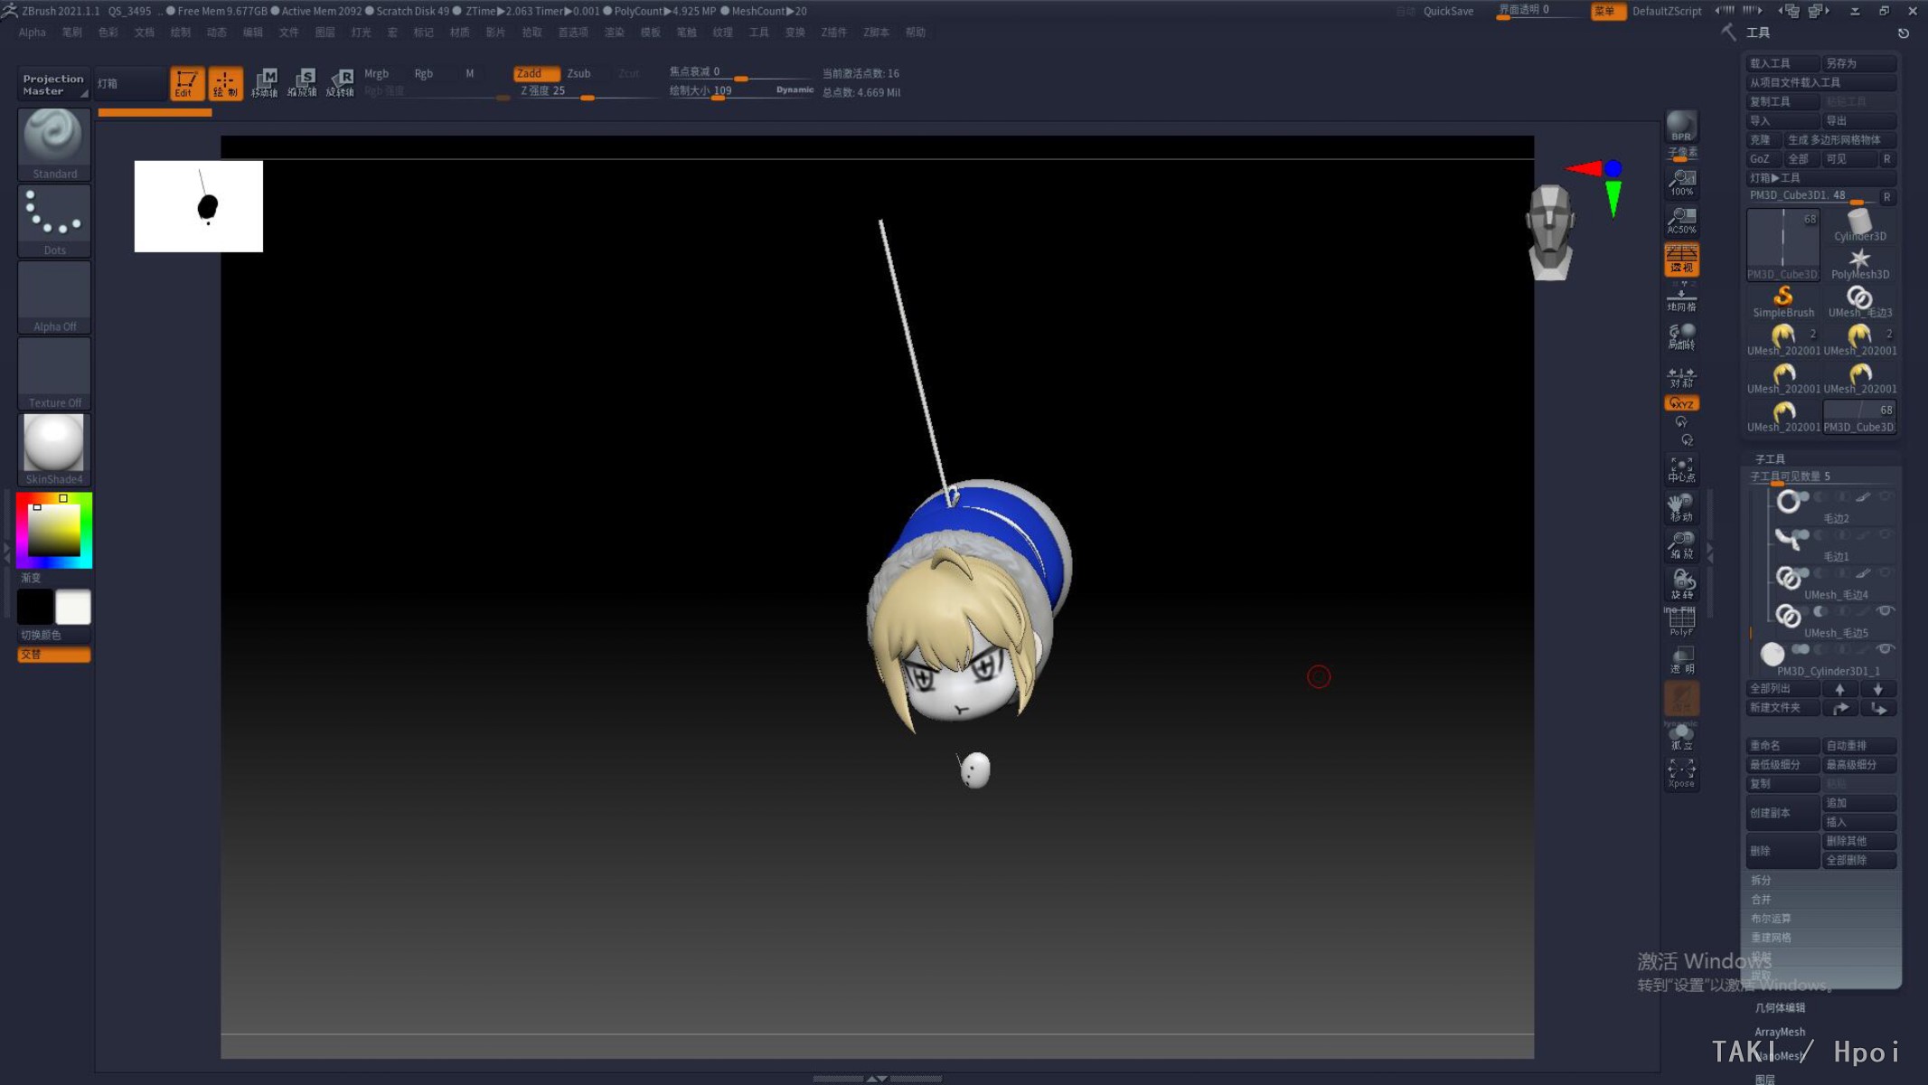Expand the ArrayMesh section
Viewport: 1928px width, 1085px height.
coord(1780,1032)
